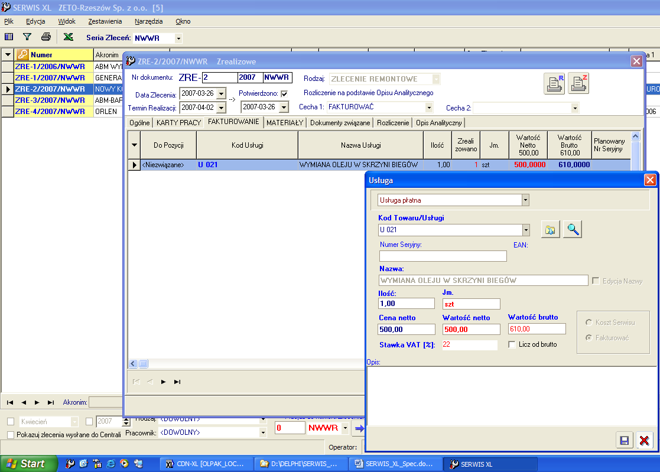Click the media player quick launch icon
This screenshot has height=472, width=660.
pyautogui.click(x=124, y=464)
